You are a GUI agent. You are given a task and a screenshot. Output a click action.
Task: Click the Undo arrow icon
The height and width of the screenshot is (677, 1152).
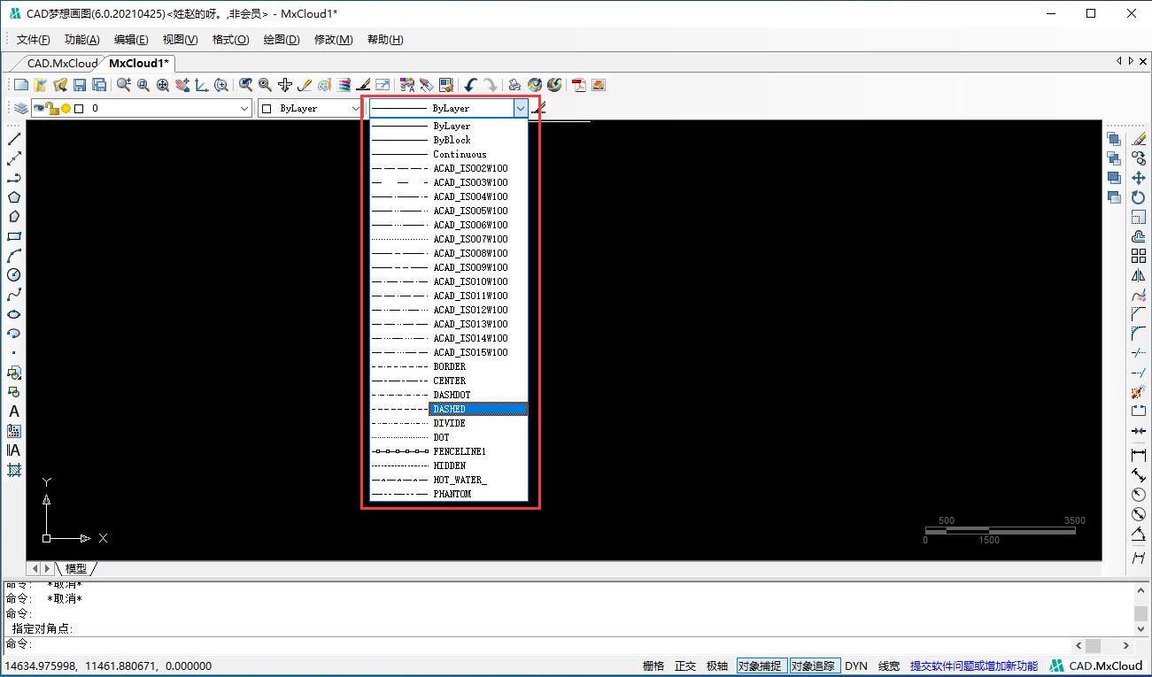pos(471,85)
